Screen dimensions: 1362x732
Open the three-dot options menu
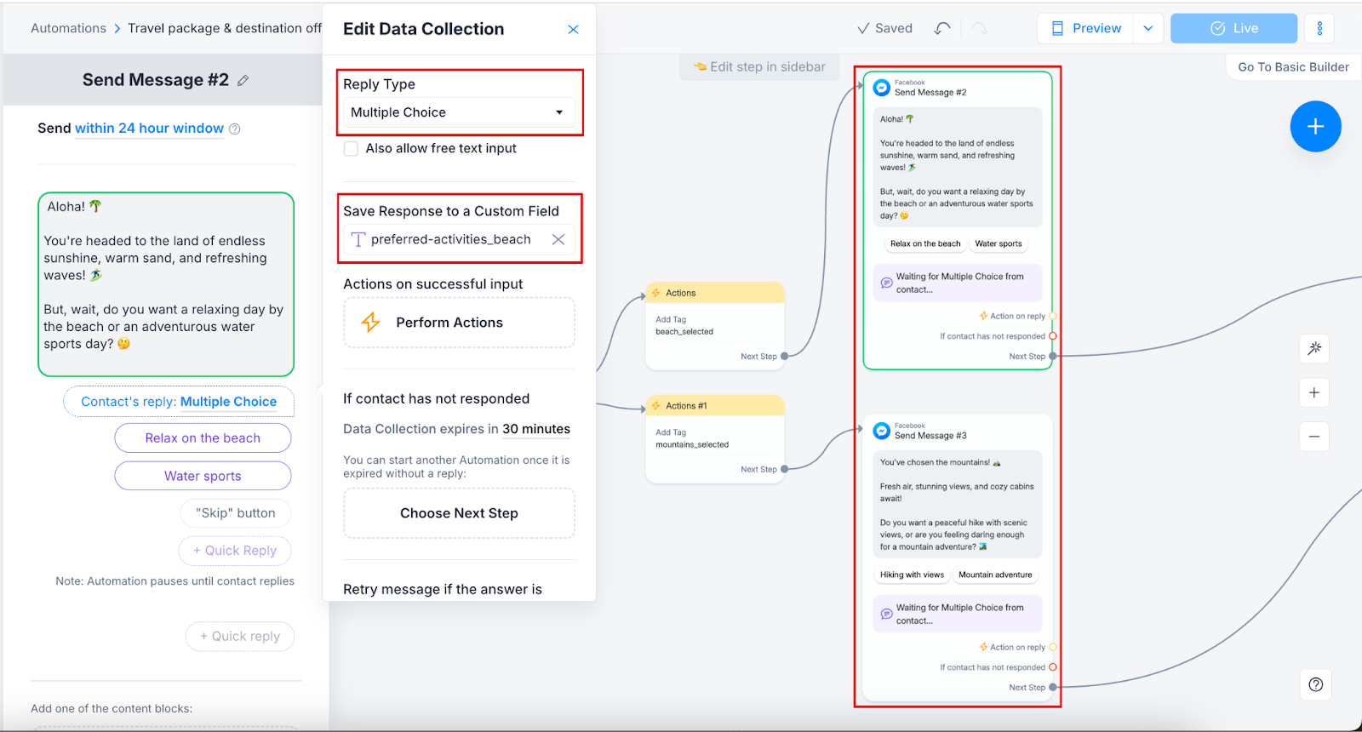tap(1319, 28)
